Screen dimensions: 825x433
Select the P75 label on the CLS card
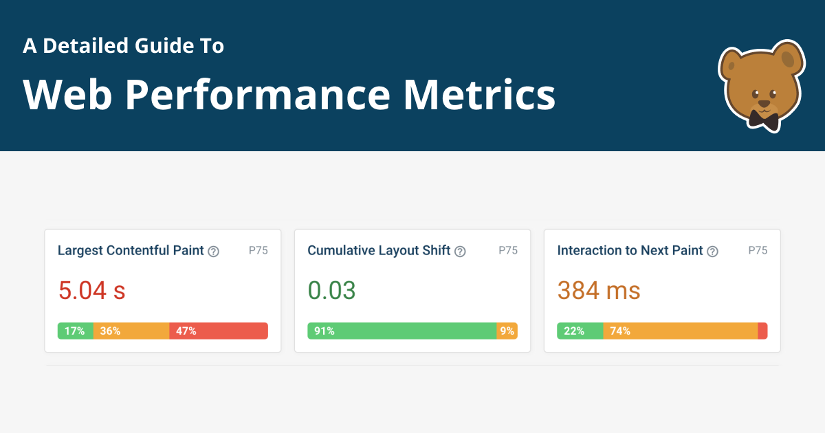click(508, 250)
